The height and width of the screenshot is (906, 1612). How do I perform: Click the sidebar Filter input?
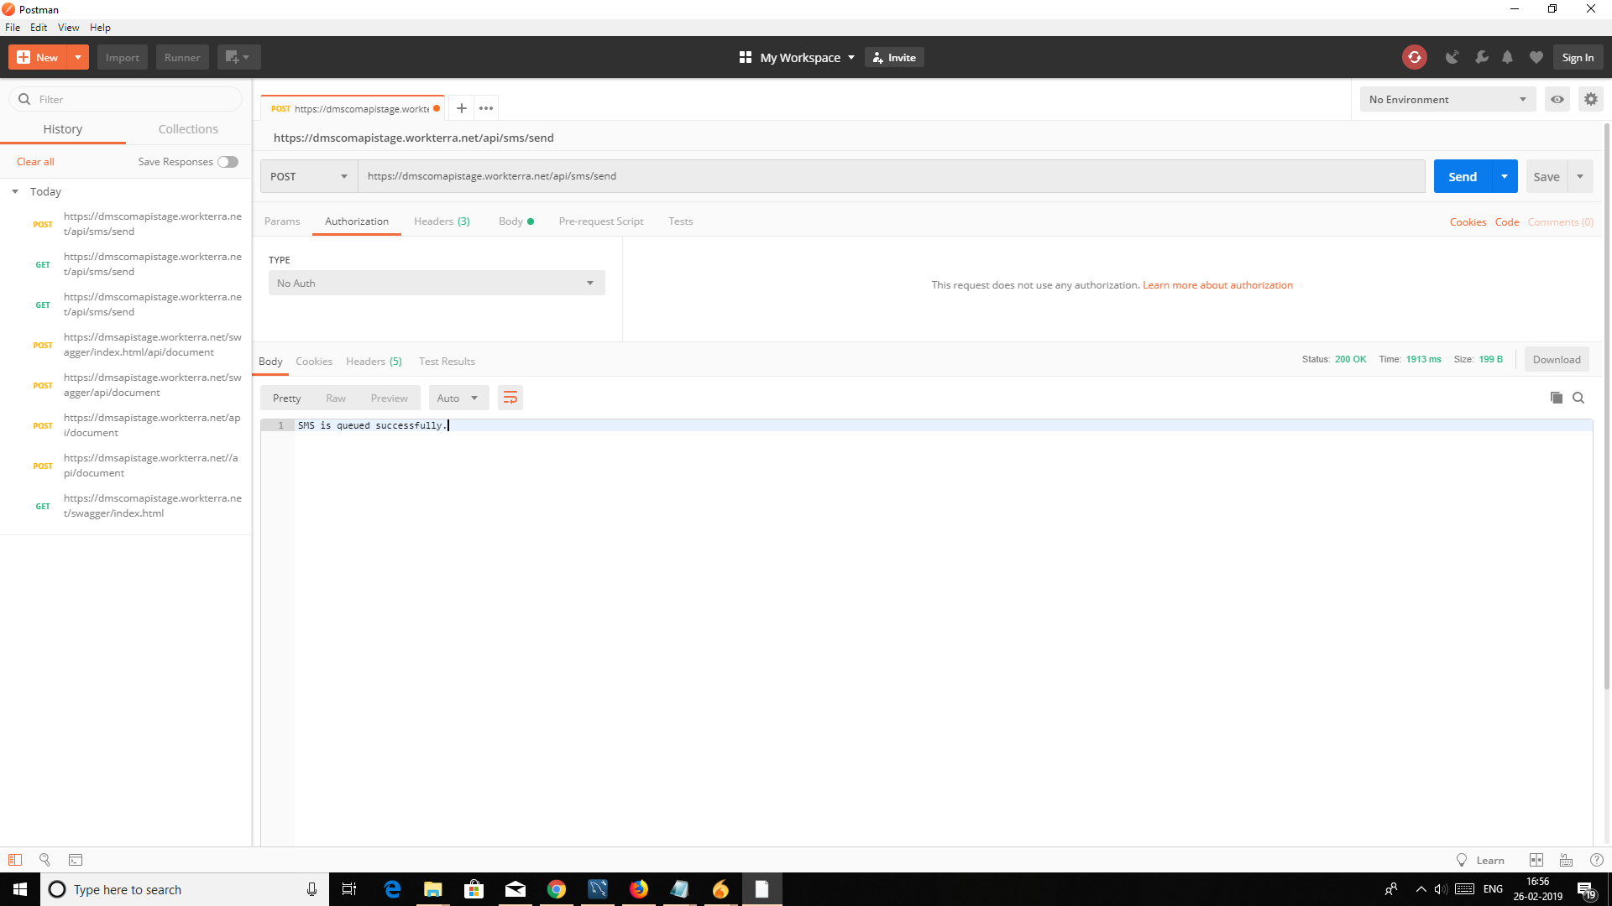[x=126, y=99]
